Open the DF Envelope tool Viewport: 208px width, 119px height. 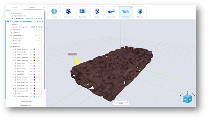click(140, 12)
